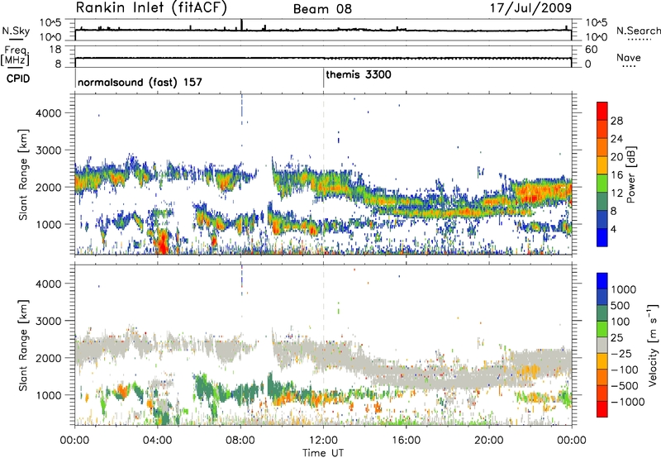Click the '4000' tick of the power panel
This screenshot has width=661, height=458.
(x=48, y=113)
